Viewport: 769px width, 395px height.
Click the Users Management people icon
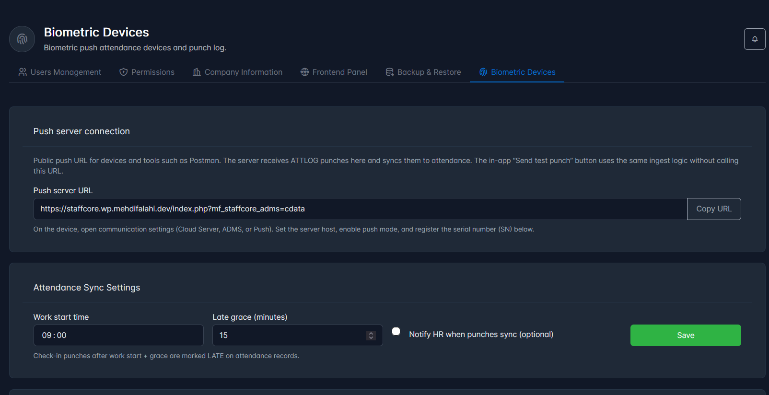(x=23, y=72)
